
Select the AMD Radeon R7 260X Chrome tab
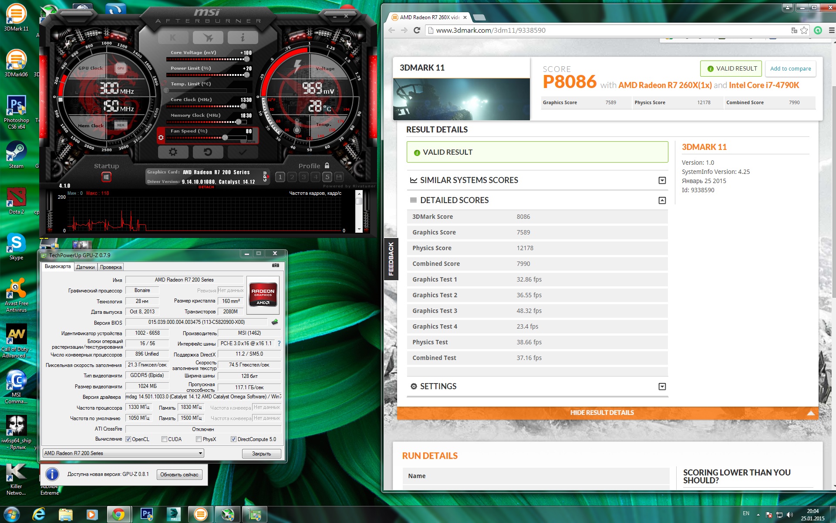point(429,17)
